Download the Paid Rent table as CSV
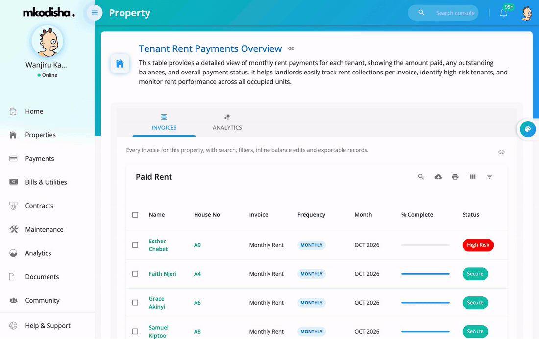539x339 pixels. click(x=438, y=177)
